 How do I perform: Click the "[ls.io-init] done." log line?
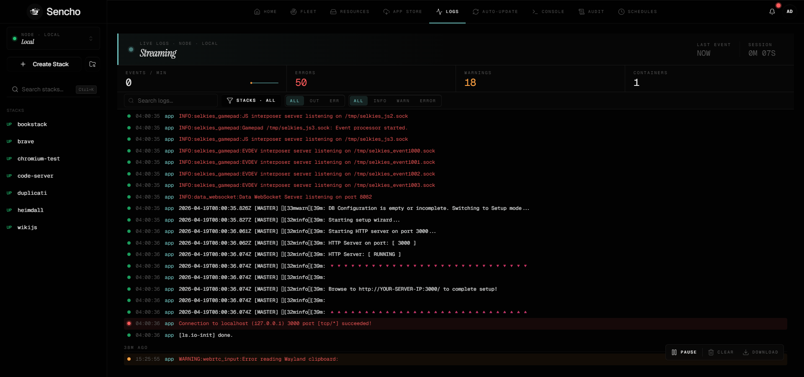coord(456,335)
